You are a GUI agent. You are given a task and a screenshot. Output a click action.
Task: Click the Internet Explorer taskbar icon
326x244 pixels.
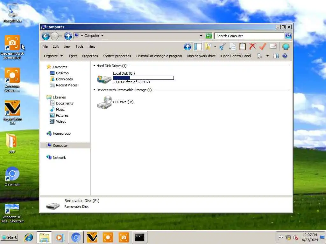pyautogui.click(x=28, y=237)
